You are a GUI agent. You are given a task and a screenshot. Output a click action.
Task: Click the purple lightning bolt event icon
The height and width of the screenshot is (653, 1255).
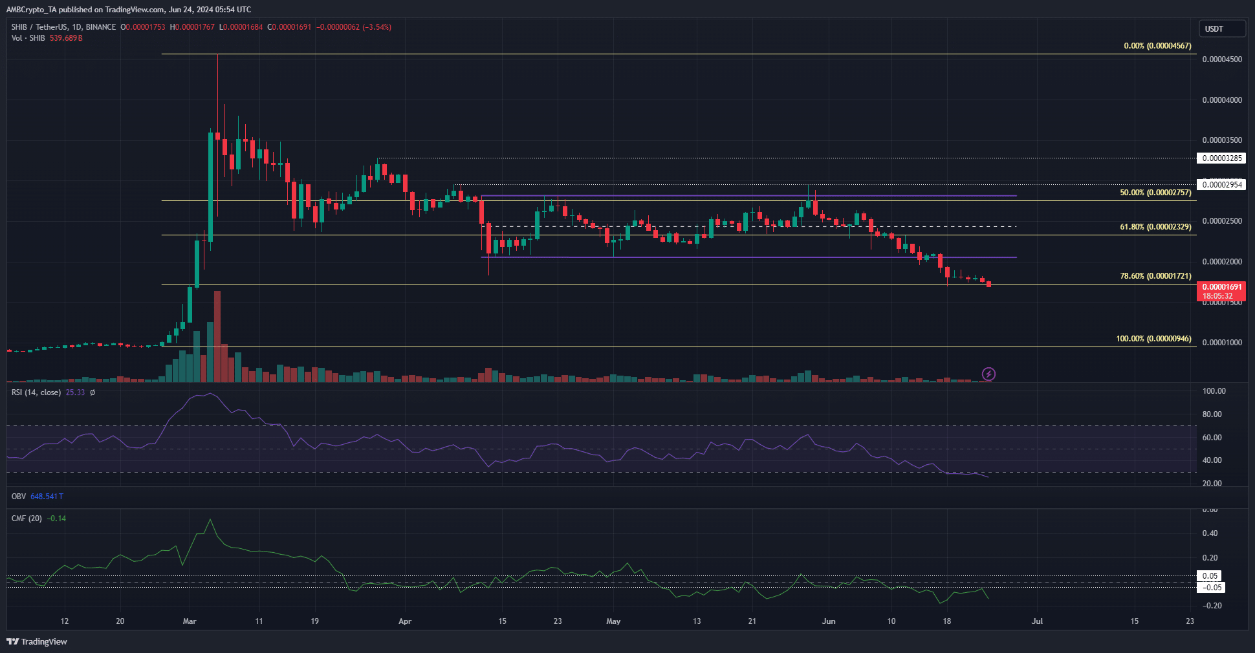(988, 374)
